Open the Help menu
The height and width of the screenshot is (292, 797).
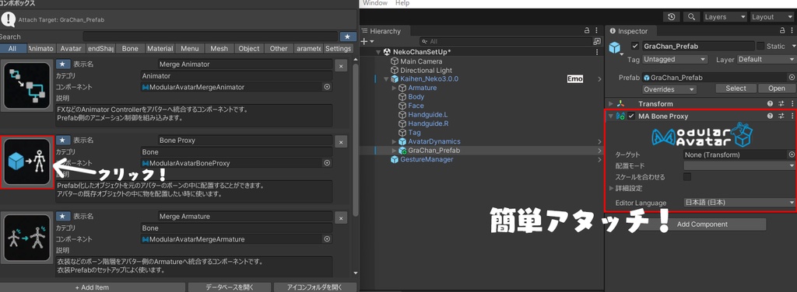pos(402,3)
